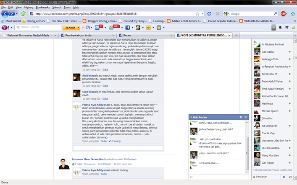297x185 pixels.
Task: Open the Yahoo toolbar Facebook dropdown arrow
Action: point(132,28)
